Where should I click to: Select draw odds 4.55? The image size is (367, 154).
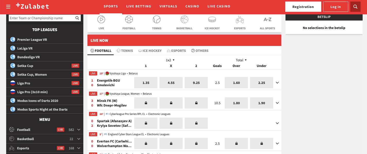(171, 83)
